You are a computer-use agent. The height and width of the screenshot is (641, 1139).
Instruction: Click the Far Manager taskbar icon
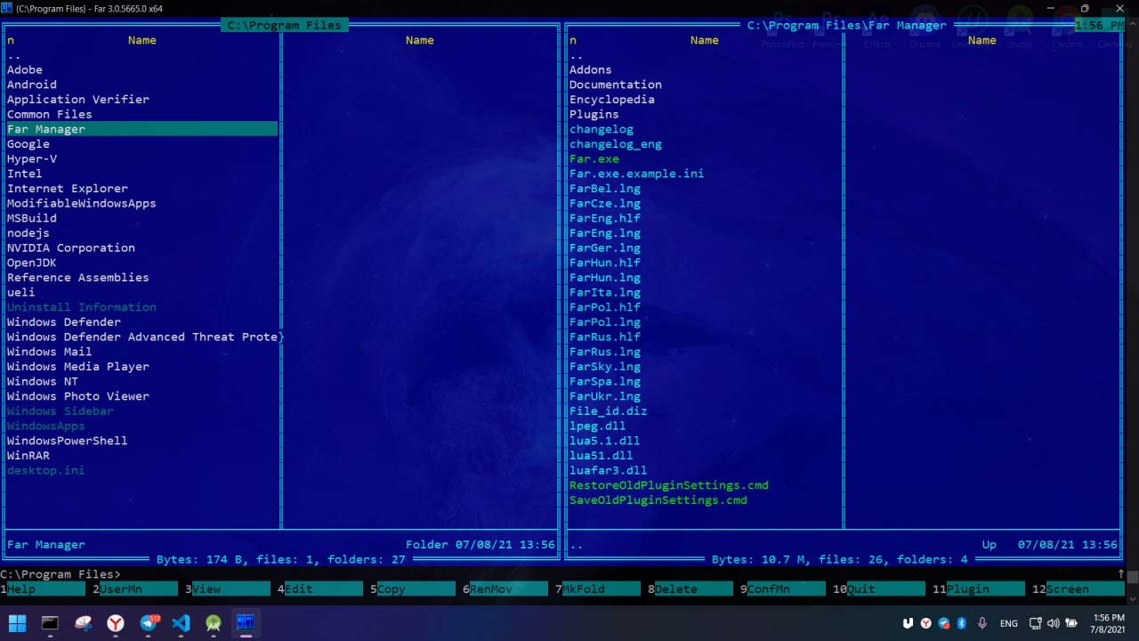point(246,623)
